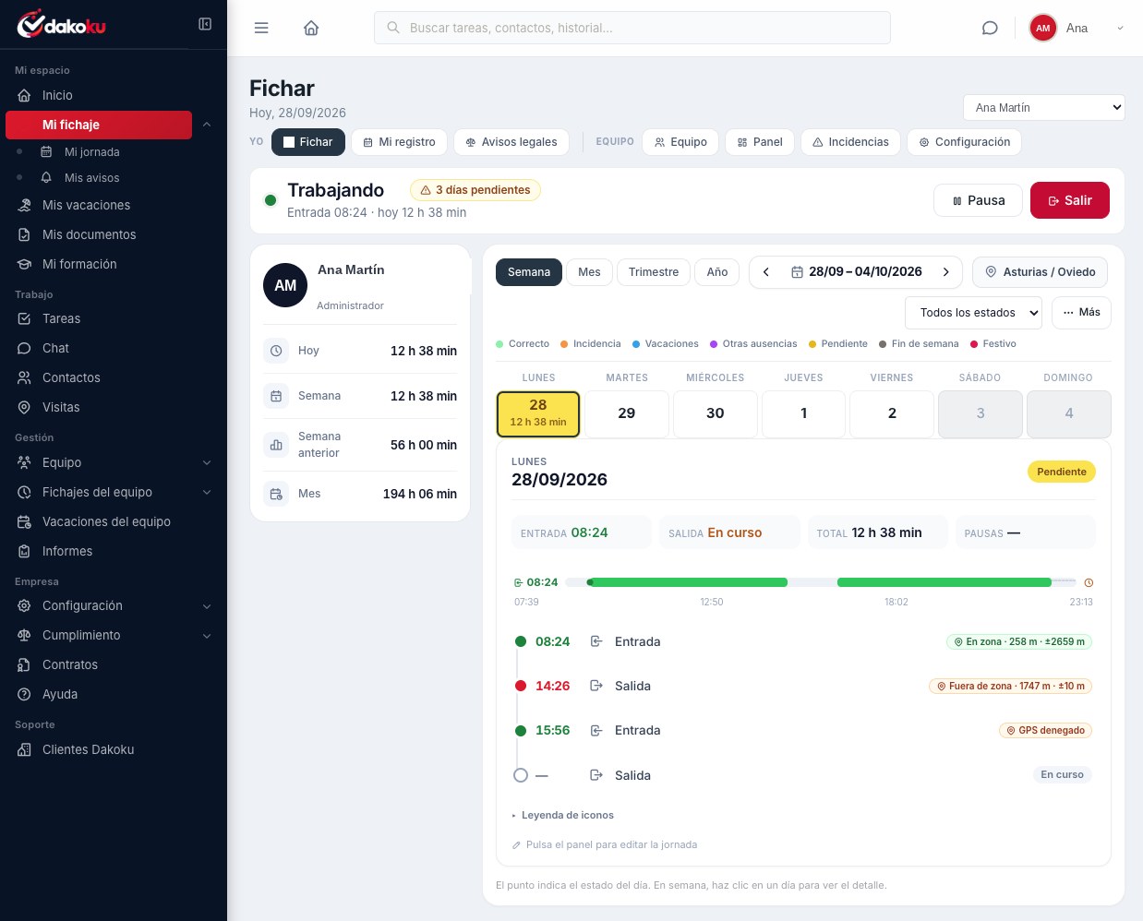This screenshot has height=921, width=1143.
Task: Open the Más options button
Action: (x=1081, y=313)
